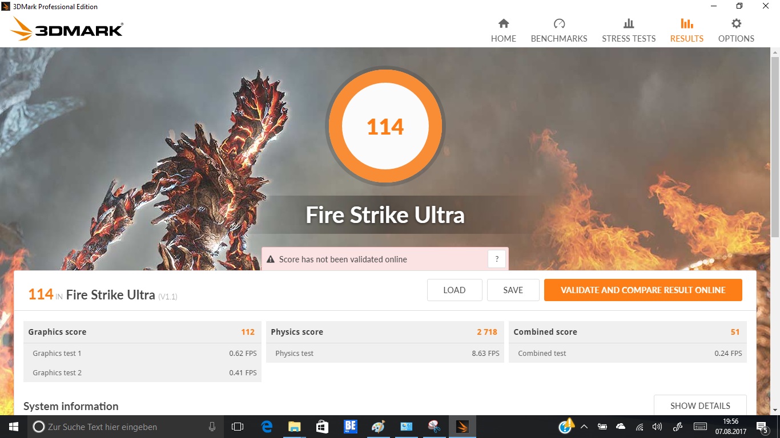Click the V1.1 version label

coord(168,297)
